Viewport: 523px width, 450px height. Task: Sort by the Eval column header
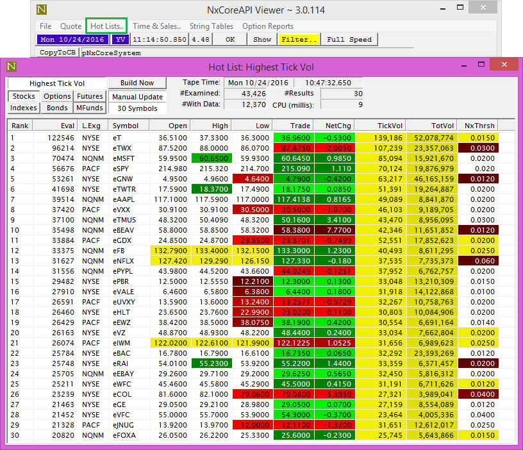click(55, 126)
